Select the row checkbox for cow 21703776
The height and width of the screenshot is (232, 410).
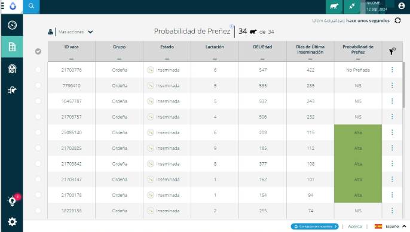38,70
